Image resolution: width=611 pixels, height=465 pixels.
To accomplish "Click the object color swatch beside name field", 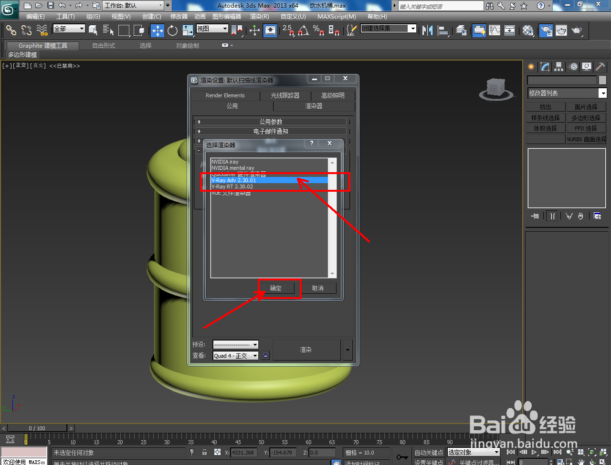I will (x=602, y=80).
